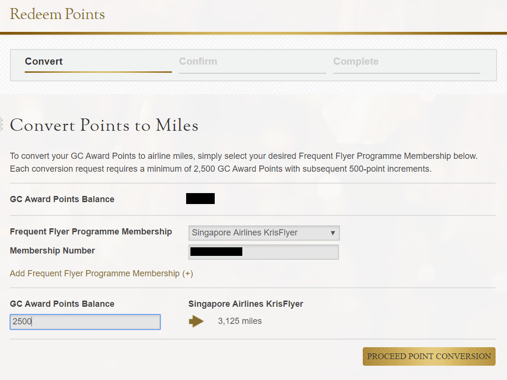The width and height of the screenshot is (507, 380).
Task: Click the redacted GC Award Points balance value
Action: coord(200,199)
